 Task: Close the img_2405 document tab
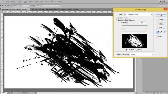pyautogui.click(x=81, y=9)
